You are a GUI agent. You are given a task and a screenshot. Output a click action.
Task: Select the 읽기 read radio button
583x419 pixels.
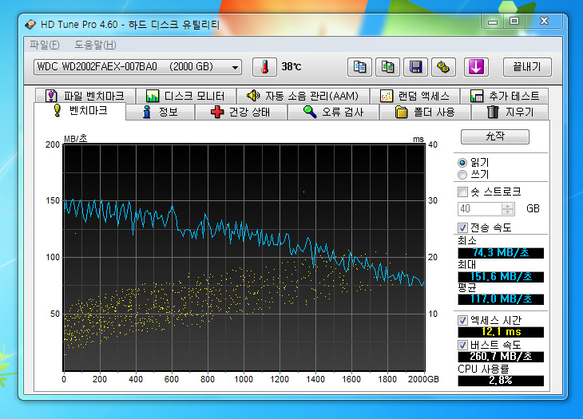click(x=462, y=163)
